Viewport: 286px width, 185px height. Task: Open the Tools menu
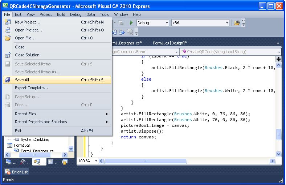[104, 14]
